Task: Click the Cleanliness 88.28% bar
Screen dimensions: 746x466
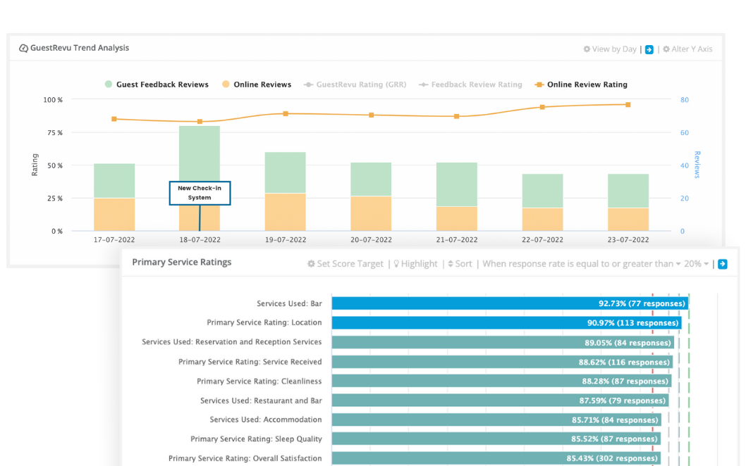Action: coord(501,381)
